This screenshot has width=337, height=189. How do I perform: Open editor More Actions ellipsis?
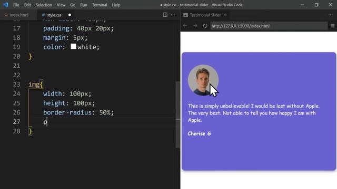pos(173,15)
